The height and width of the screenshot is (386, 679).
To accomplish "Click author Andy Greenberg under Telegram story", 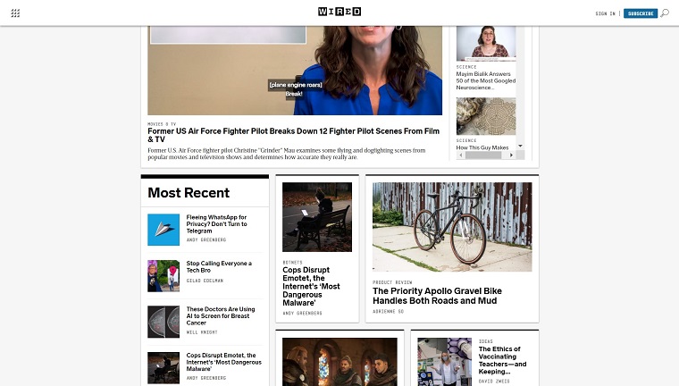I will click(206, 240).
